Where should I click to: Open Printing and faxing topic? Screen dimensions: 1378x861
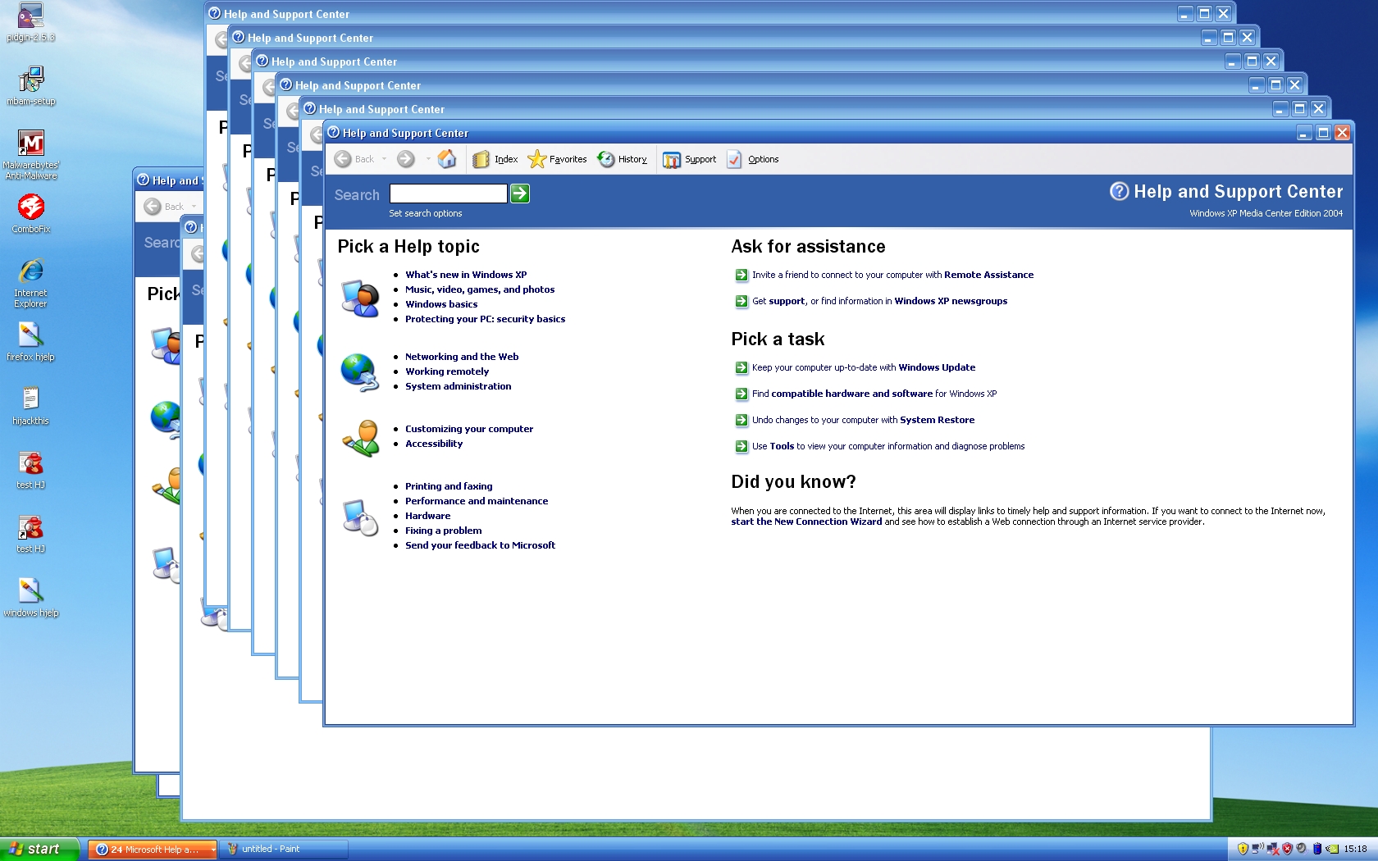[449, 486]
